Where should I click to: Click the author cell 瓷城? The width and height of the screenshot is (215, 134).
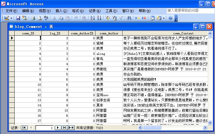pos(109,43)
